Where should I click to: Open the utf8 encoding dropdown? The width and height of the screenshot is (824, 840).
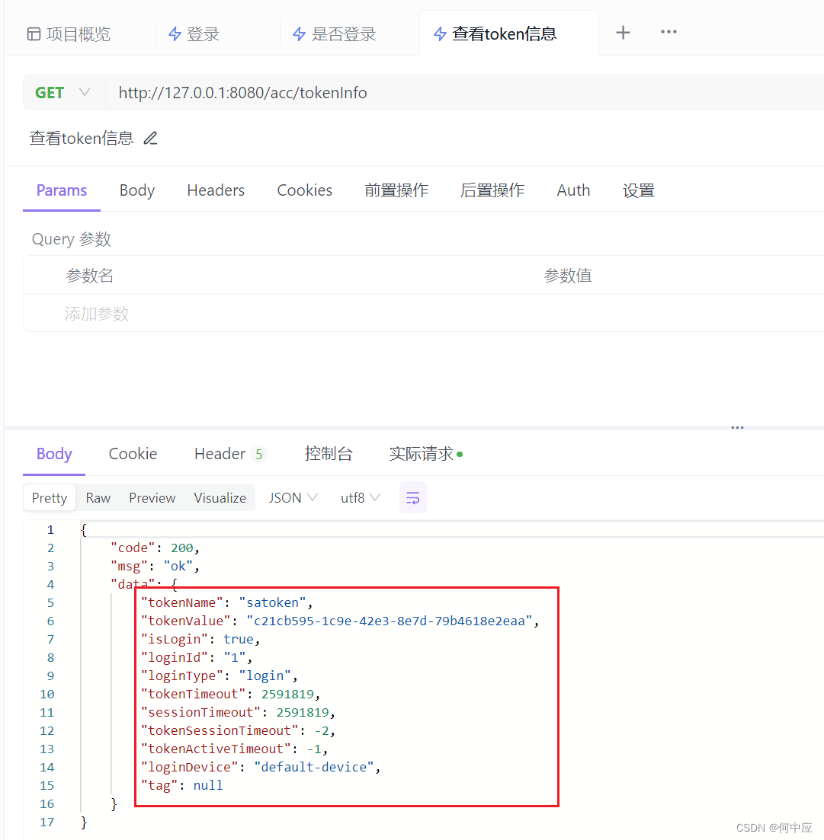(358, 497)
